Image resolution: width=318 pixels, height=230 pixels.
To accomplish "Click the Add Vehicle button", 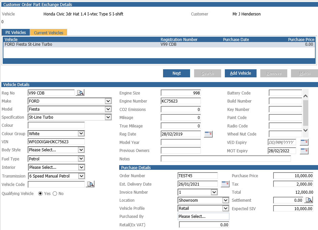I will coord(241,73).
